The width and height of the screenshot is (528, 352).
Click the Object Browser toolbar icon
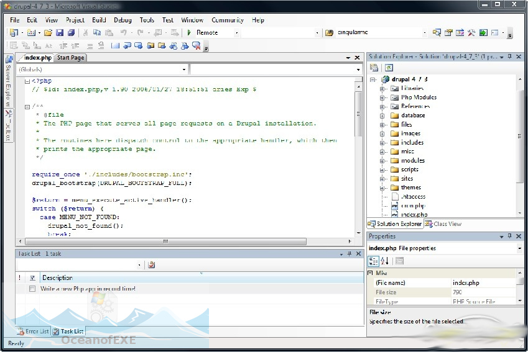click(460, 33)
